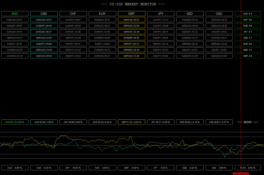The height and width of the screenshot is (175, 264).
Task: Select the CAD currency column header
Action: point(44,13)
